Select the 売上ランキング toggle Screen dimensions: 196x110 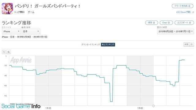point(108,45)
